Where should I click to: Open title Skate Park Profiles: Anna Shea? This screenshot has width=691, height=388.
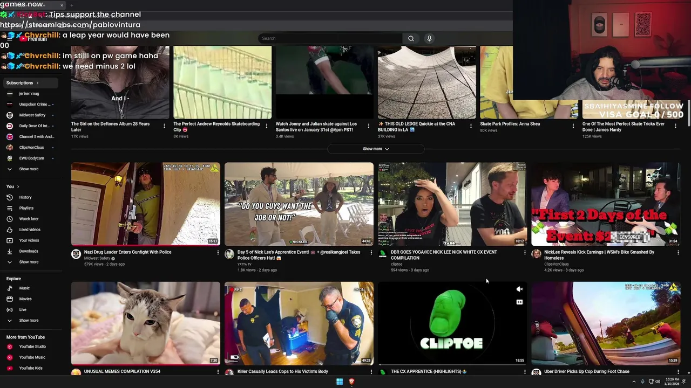click(x=510, y=124)
